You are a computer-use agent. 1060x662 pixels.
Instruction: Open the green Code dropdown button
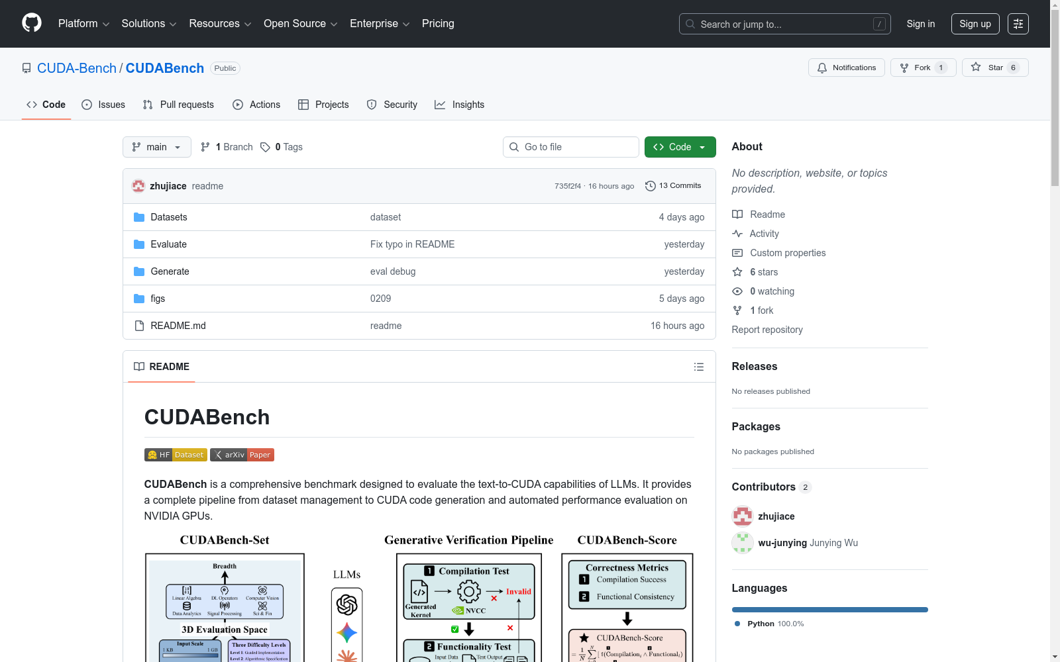click(680, 147)
